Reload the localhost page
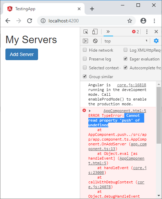 tap(30, 21)
